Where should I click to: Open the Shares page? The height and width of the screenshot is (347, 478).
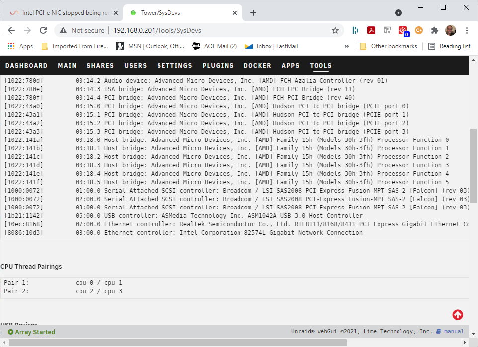(x=100, y=65)
